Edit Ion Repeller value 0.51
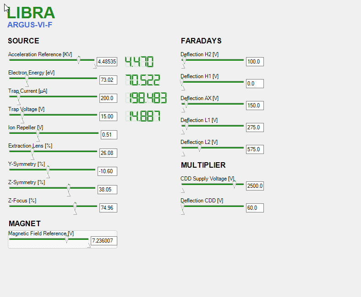 109,135
